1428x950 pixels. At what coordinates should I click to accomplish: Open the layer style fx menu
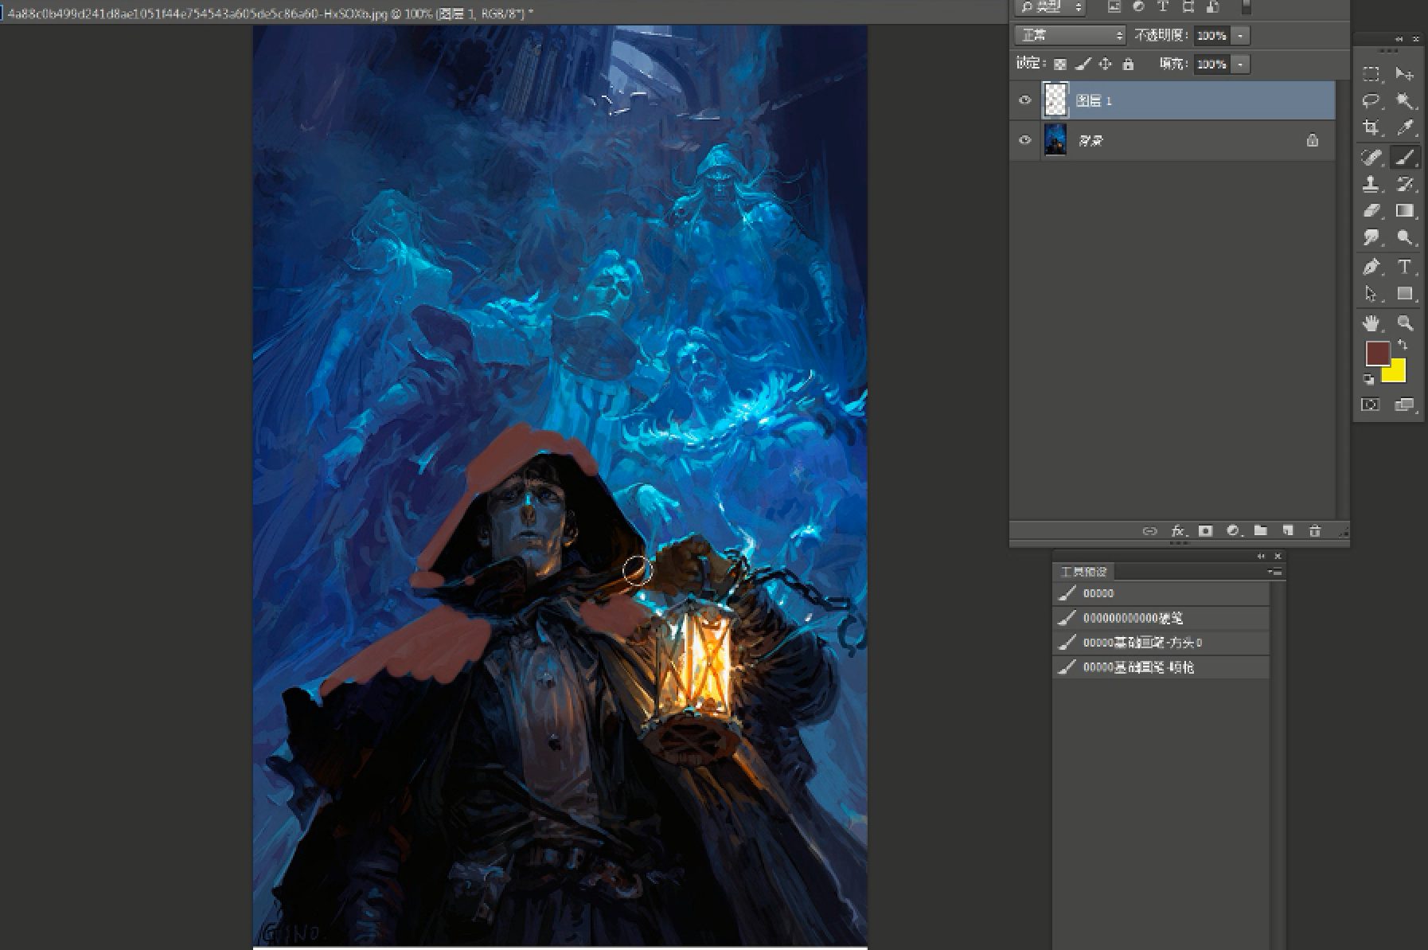(1178, 531)
